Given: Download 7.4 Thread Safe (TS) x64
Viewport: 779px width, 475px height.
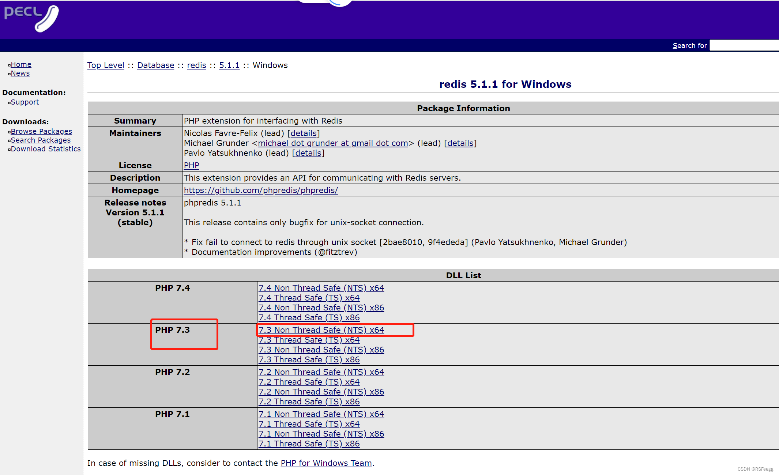Looking at the screenshot, I should point(309,298).
